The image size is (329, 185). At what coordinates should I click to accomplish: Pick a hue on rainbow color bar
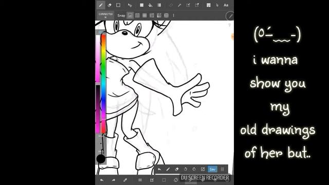103,84
